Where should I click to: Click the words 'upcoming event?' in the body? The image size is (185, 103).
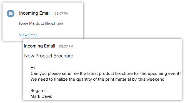coord(164,73)
